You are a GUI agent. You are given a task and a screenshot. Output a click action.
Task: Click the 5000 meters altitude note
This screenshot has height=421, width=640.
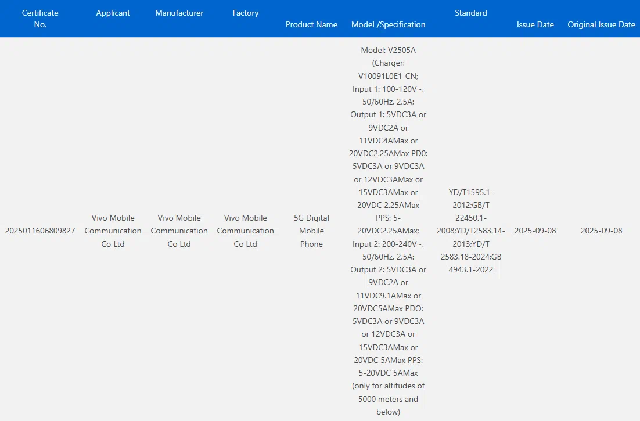[x=388, y=398]
